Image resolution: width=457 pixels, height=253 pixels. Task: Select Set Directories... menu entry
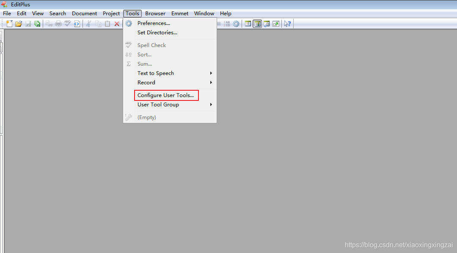pos(170,32)
